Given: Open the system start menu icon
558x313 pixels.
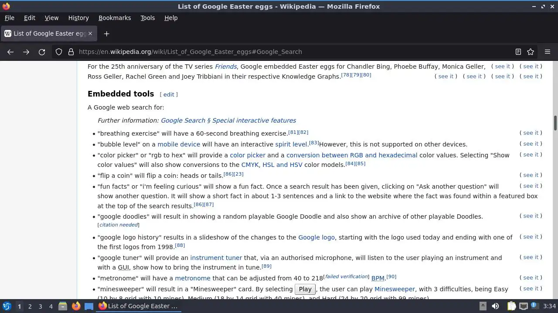Looking at the screenshot, I should pyautogui.click(x=7, y=306).
